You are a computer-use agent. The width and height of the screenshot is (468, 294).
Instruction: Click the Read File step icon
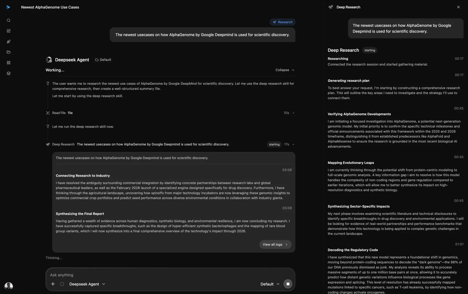pos(48,113)
